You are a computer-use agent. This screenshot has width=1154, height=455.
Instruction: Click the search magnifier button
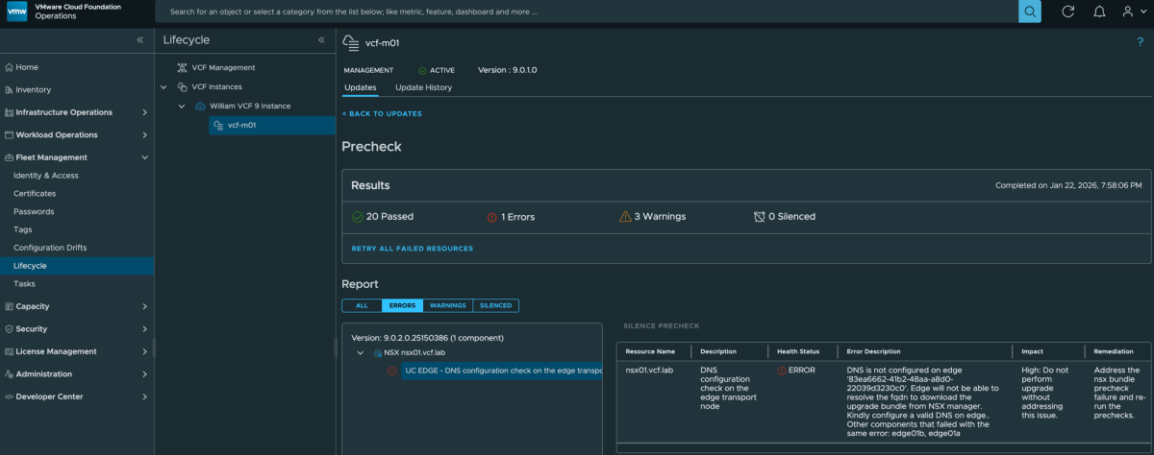[1030, 12]
